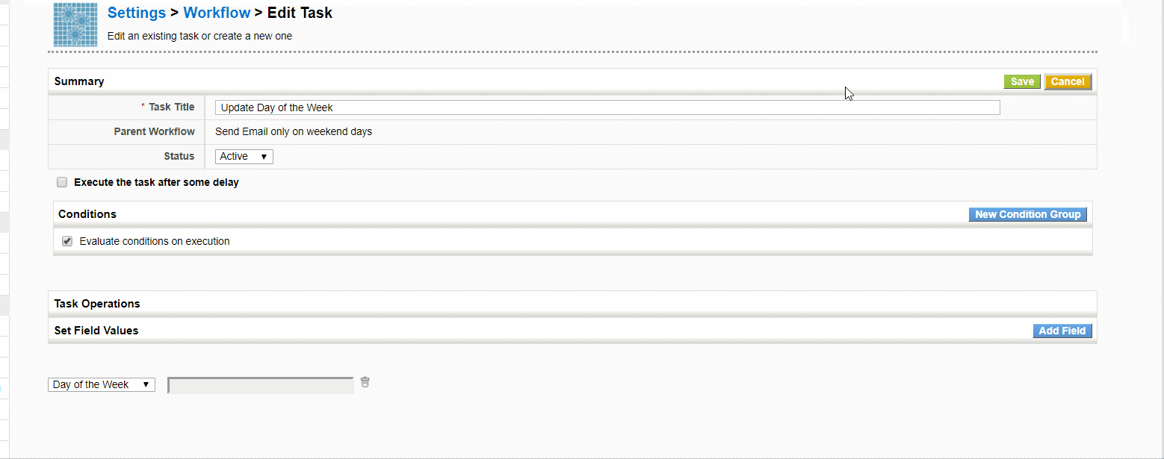1164x459 pixels.
Task: Open the Day of the Week field dropdown
Action: 101,385
